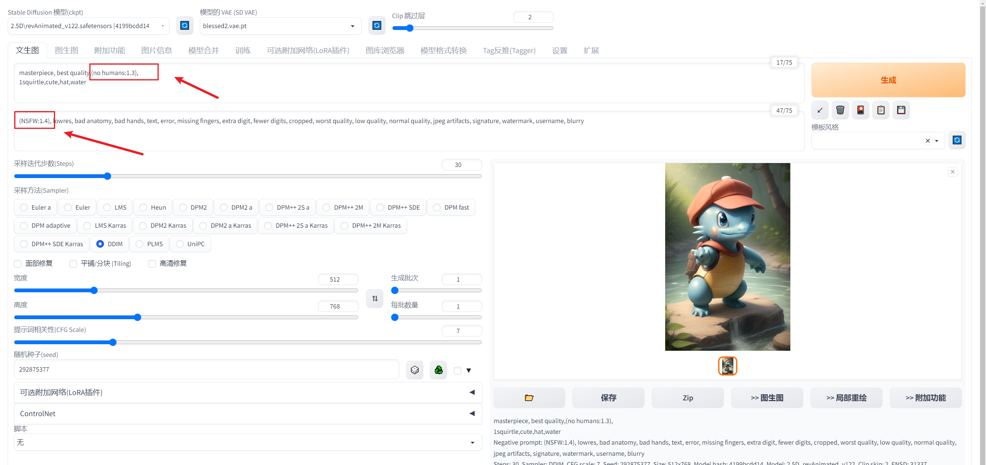Open the 设置 settings tab

click(560, 50)
